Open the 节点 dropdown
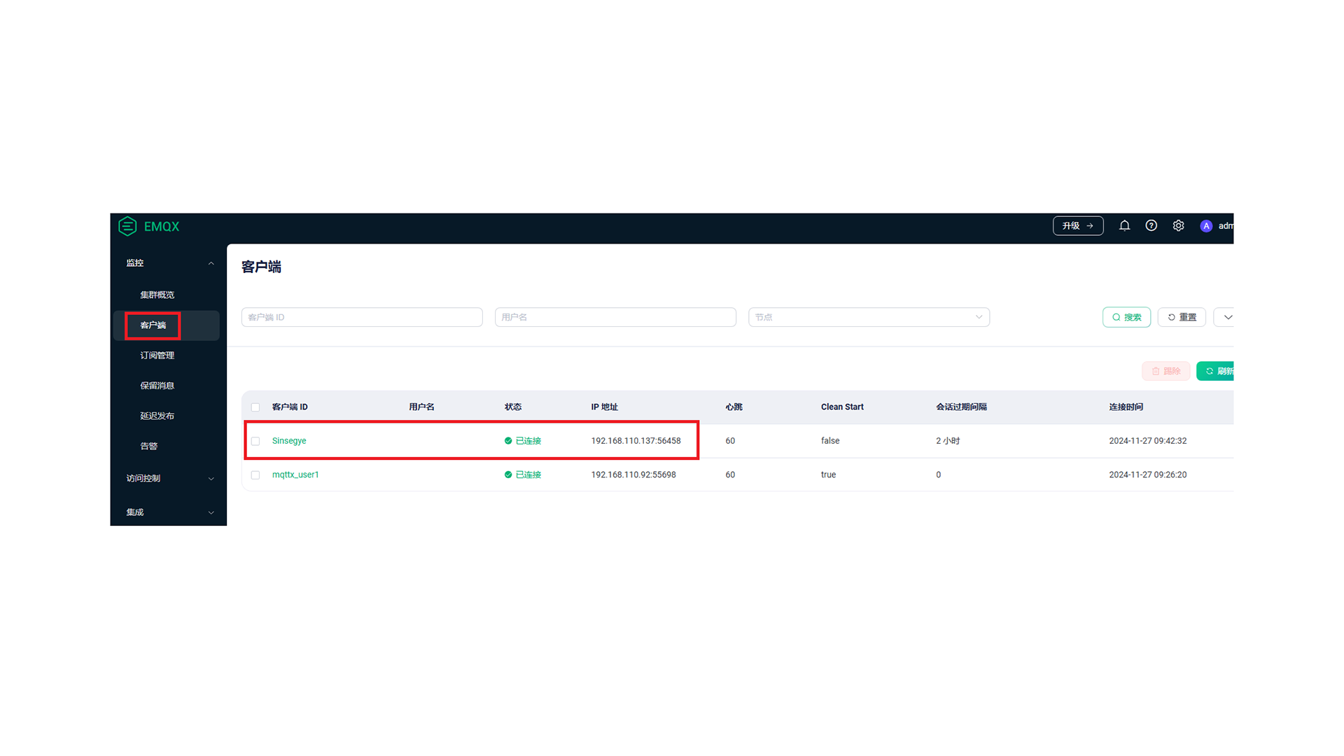 (x=869, y=317)
